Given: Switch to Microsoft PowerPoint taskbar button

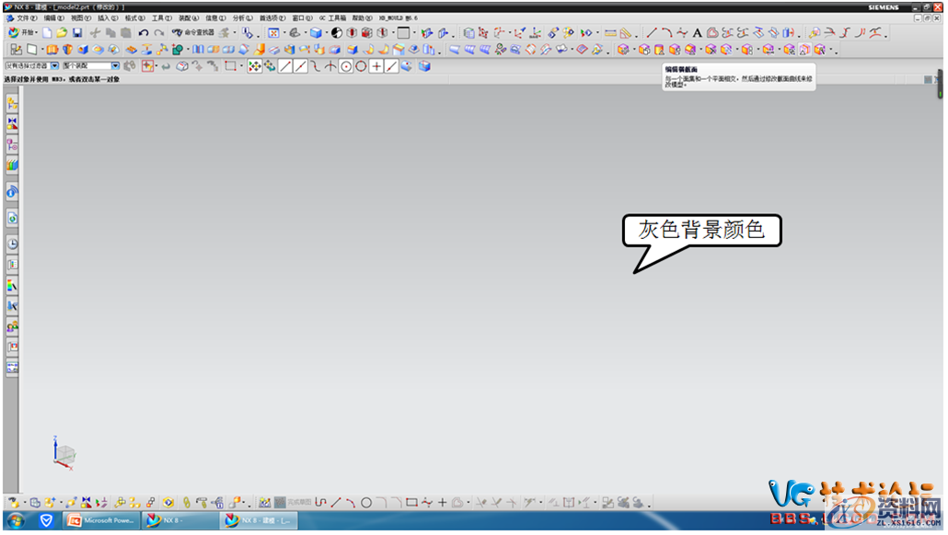Looking at the screenshot, I should [x=101, y=521].
